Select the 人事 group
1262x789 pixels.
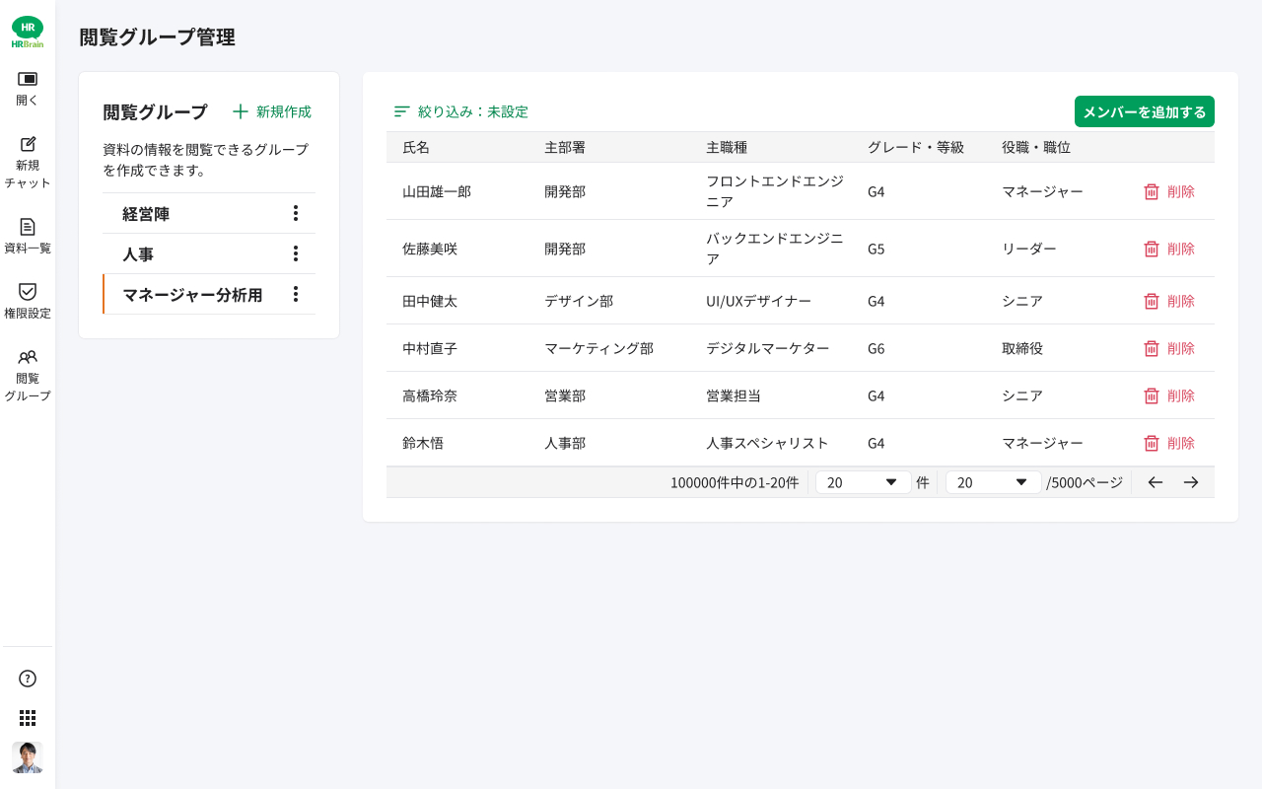pos(138,254)
